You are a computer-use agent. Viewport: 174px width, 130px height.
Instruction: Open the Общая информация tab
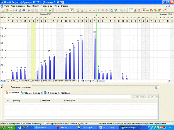pyautogui.click(x=31, y=93)
